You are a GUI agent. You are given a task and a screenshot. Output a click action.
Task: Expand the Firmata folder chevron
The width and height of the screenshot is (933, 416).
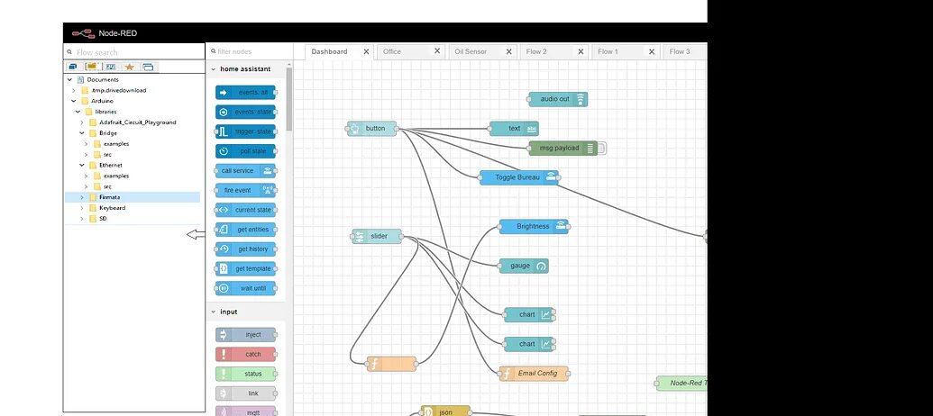tap(82, 197)
